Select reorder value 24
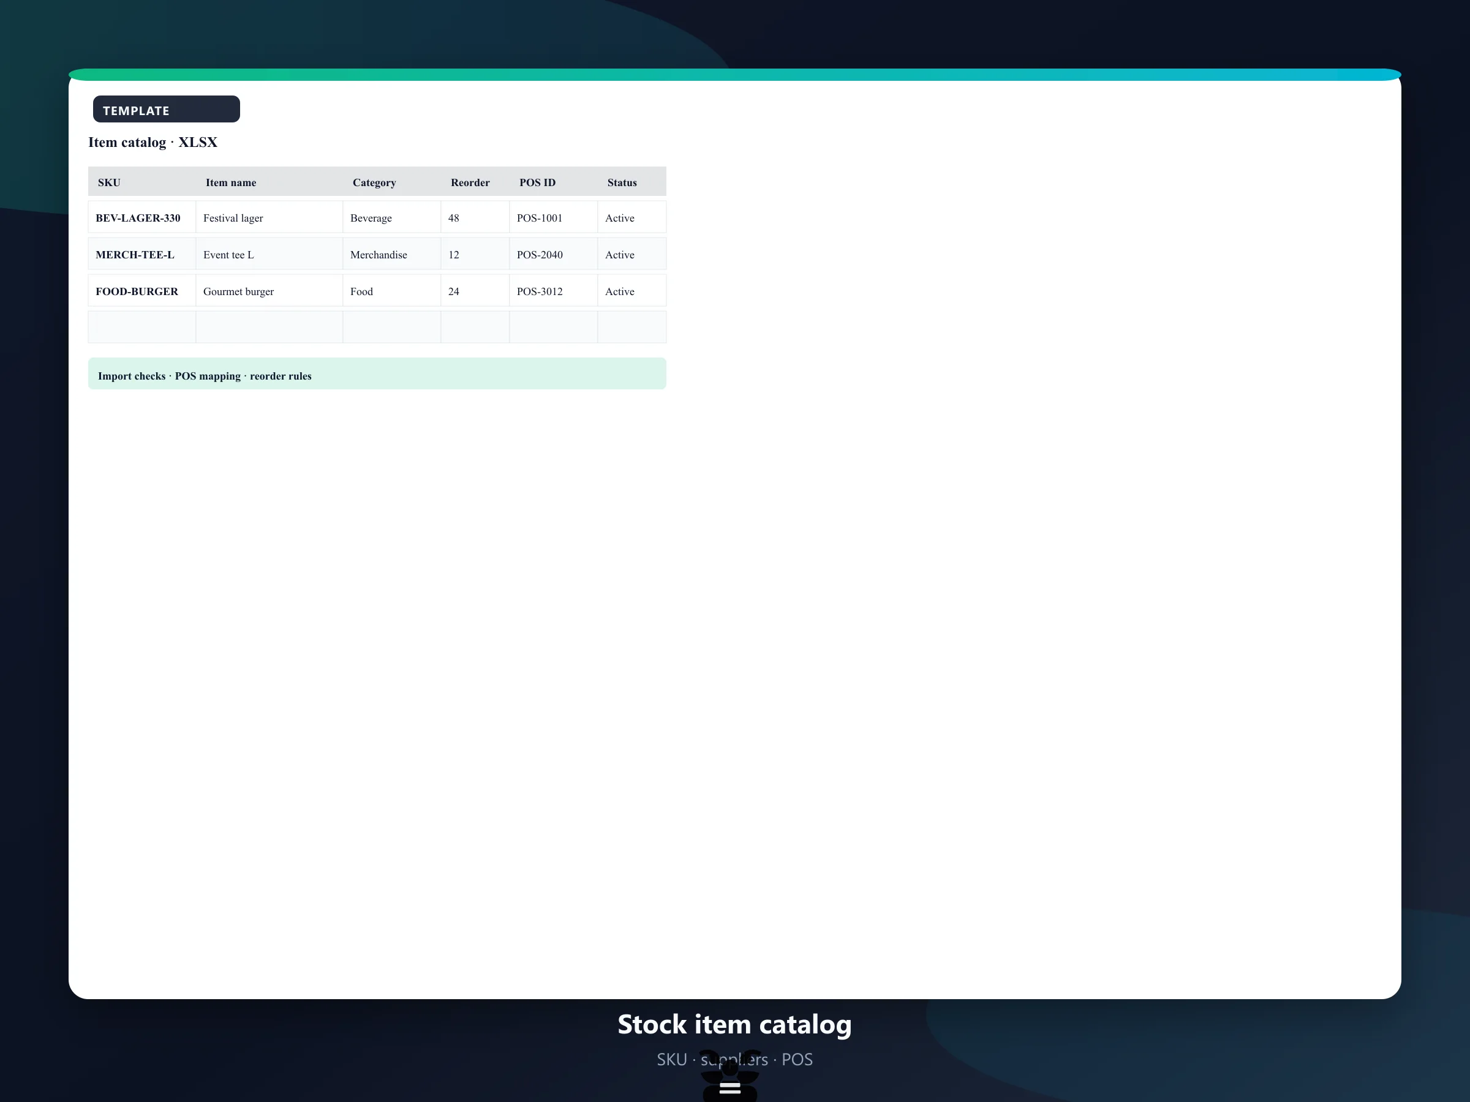The width and height of the screenshot is (1470, 1102). (x=475, y=290)
